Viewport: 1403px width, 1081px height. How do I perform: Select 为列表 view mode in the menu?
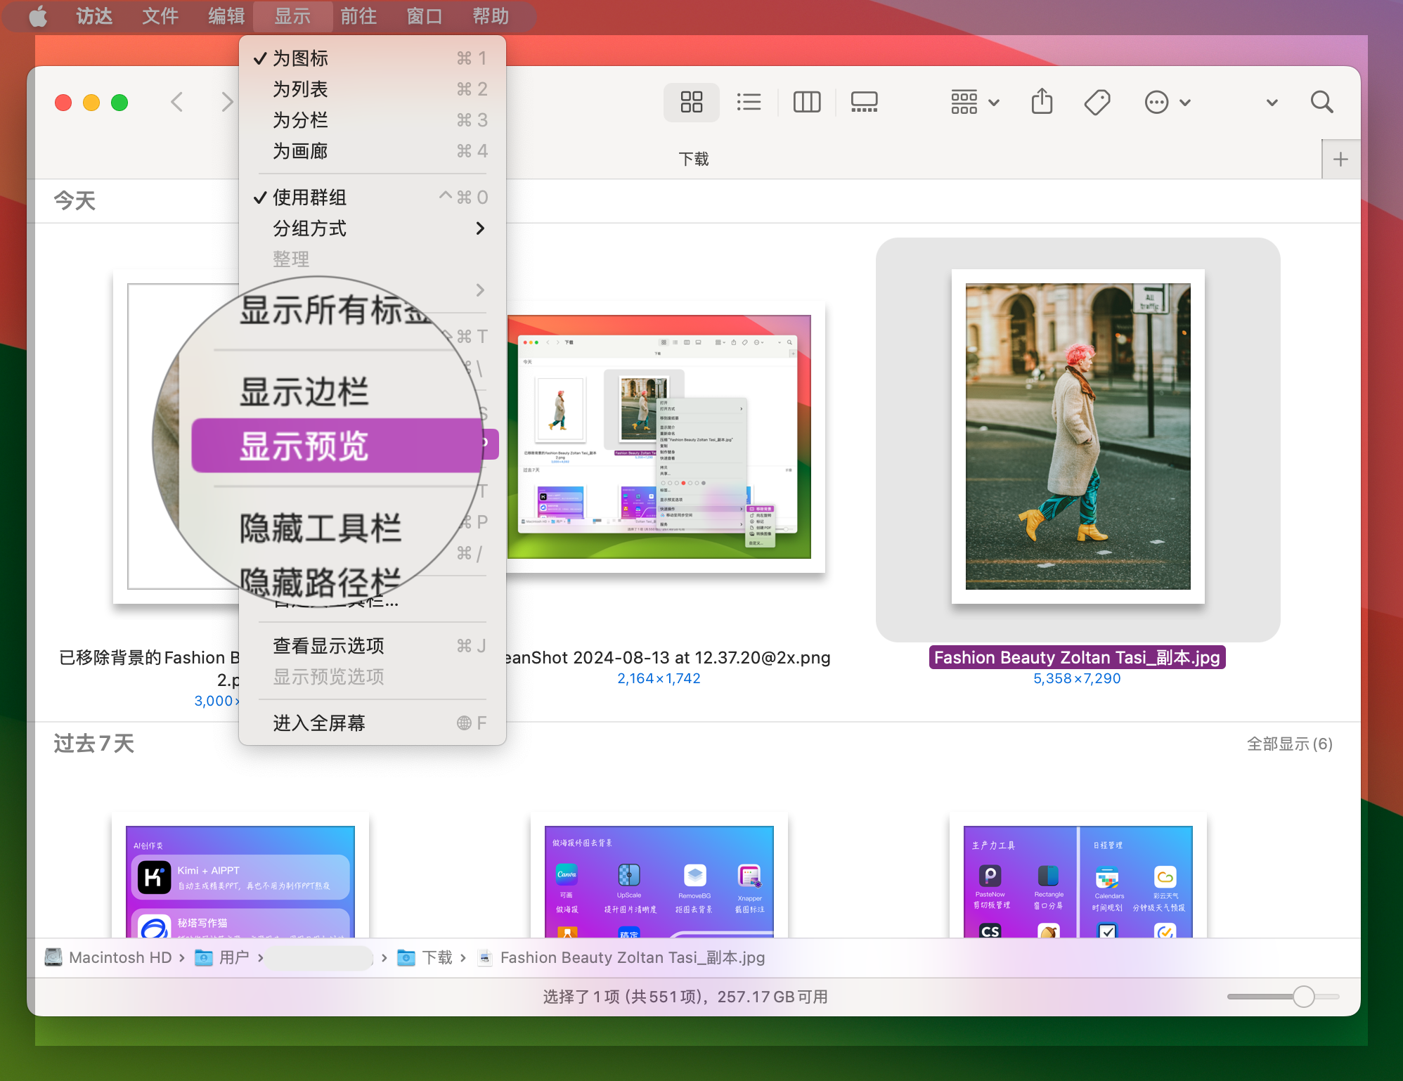pos(300,89)
